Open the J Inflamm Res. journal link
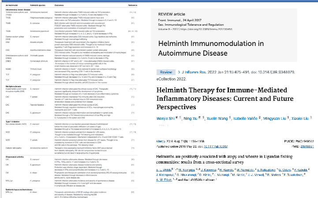Image resolution: width=318 pixels, height=198 pixels. coord(198,71)
